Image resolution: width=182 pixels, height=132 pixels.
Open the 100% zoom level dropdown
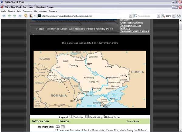pyautogui.click(x=173, y=16)
